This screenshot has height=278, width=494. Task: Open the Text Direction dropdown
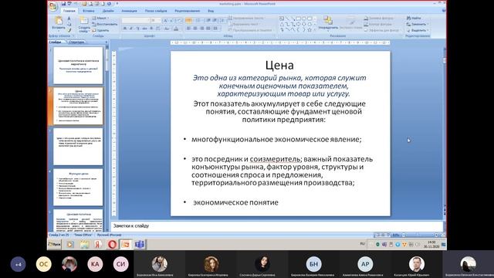click(x=246, y=19)
